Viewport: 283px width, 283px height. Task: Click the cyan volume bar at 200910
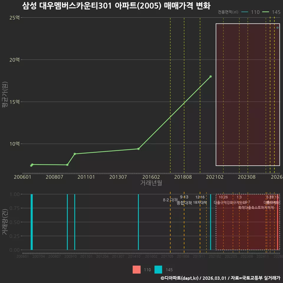[67, 222]
